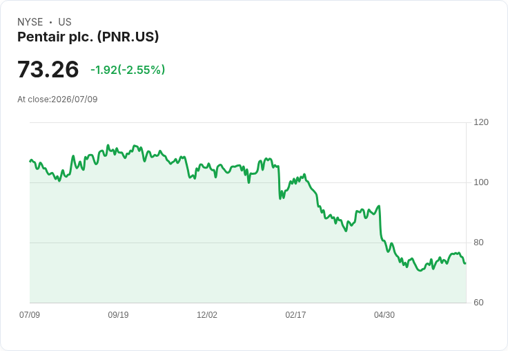This screenshot has height=351, width=508.
Task: Click the NYSE exchange label
Action: [30, 22]
